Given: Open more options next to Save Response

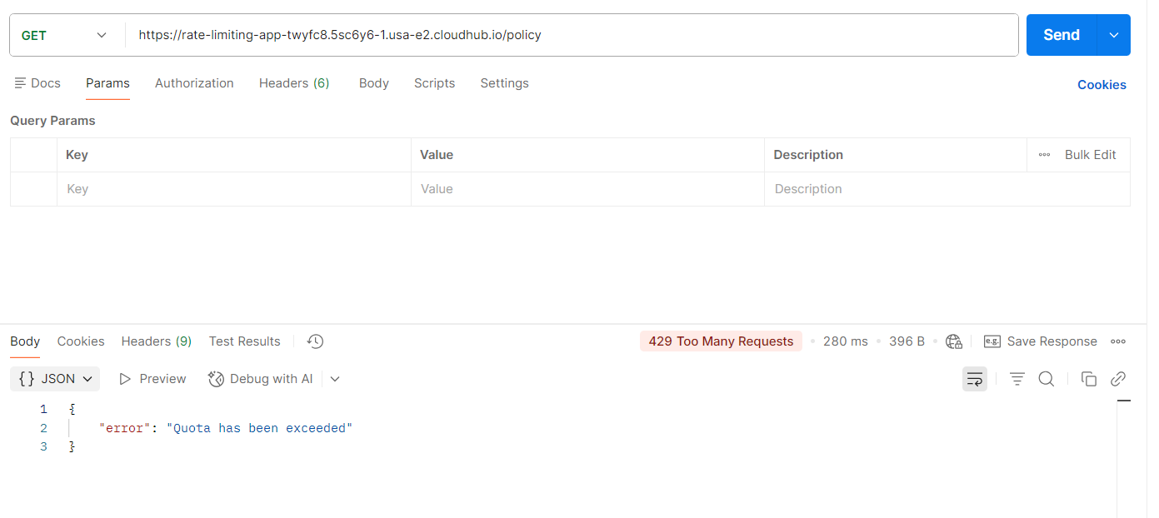Looking at the screenshot, I should (x=1118, y=341).
